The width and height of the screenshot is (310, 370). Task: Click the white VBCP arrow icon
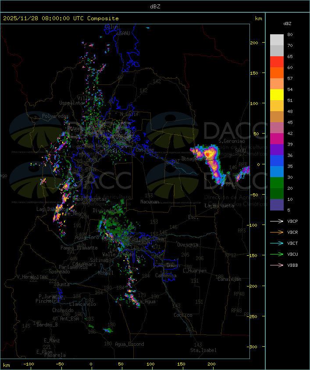click(277, 221)
